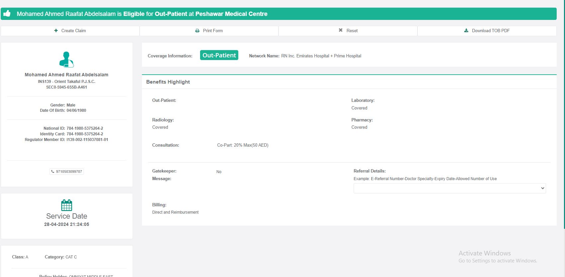Open the Referral Details dropdown
Screen dimensions: 565x277
coord(450,188)
